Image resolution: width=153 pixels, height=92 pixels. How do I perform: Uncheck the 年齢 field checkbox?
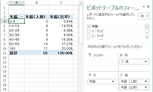coord(89,26)
